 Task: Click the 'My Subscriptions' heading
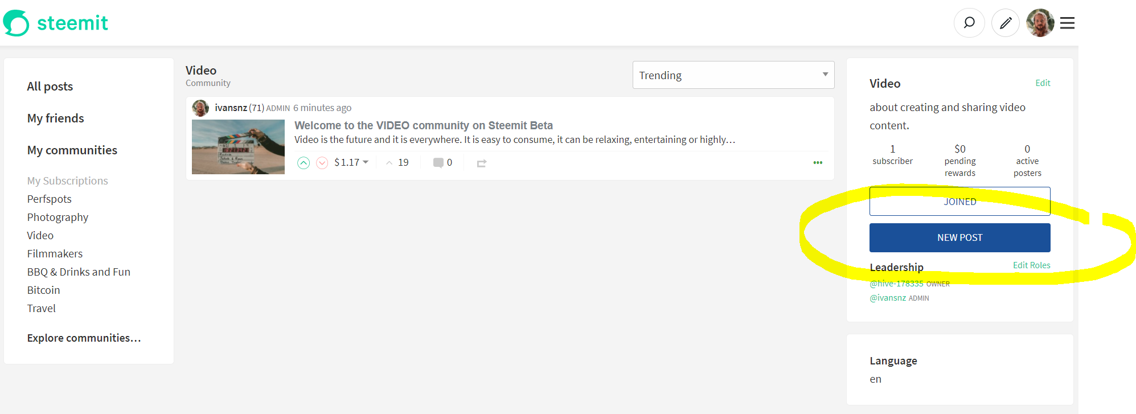pyautogui.click(x=67, y=181)
